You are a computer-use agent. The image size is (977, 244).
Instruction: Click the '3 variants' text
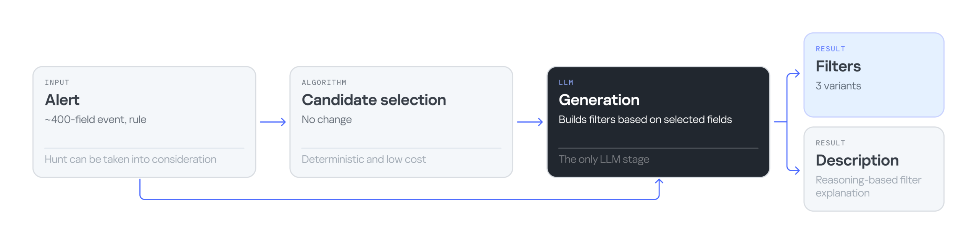coord(838,86)
